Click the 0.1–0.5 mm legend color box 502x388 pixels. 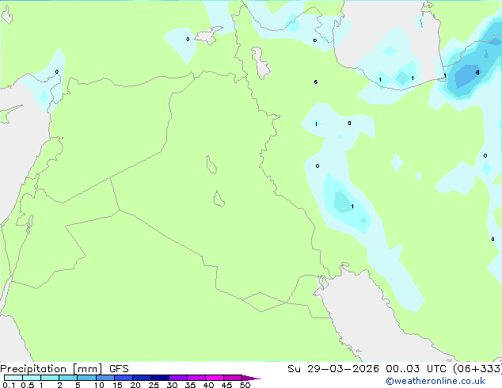(13, 378)
